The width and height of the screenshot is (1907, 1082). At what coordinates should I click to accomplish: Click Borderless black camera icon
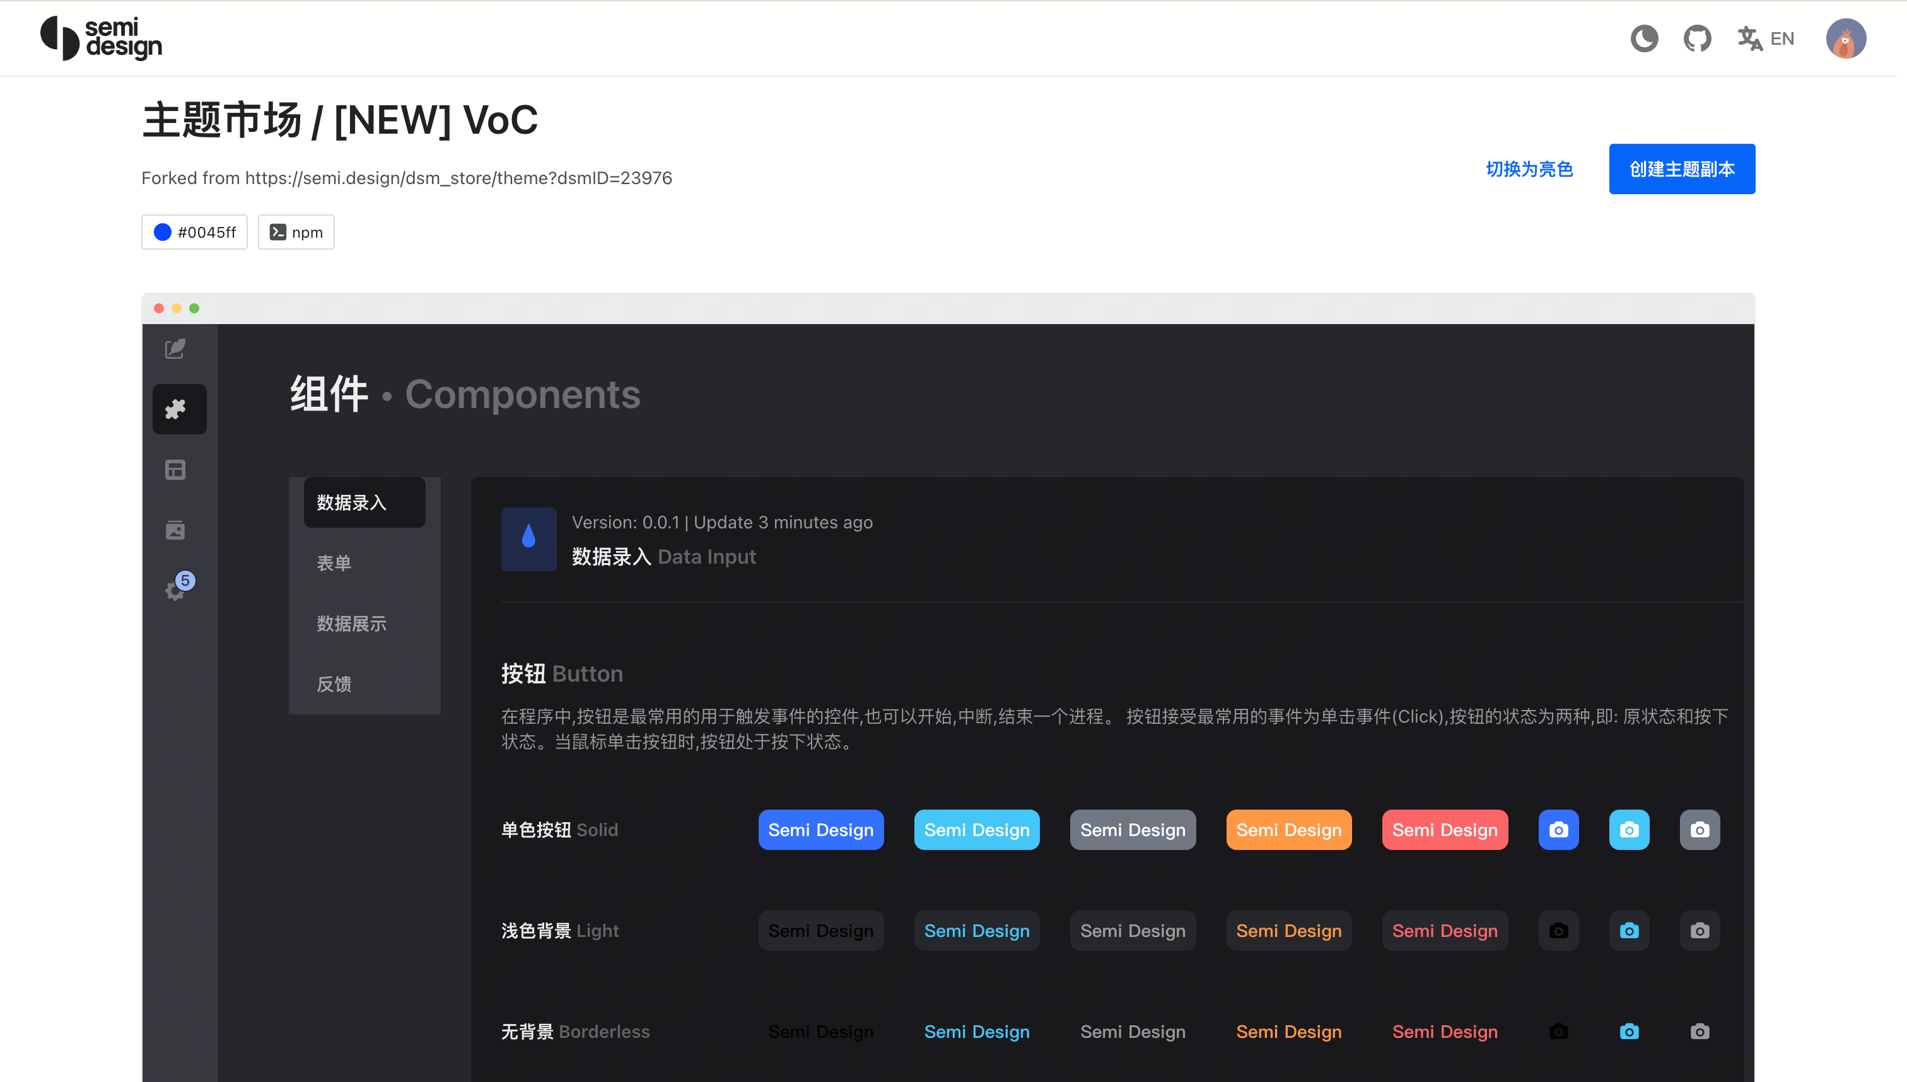tap(1558, 1032)
